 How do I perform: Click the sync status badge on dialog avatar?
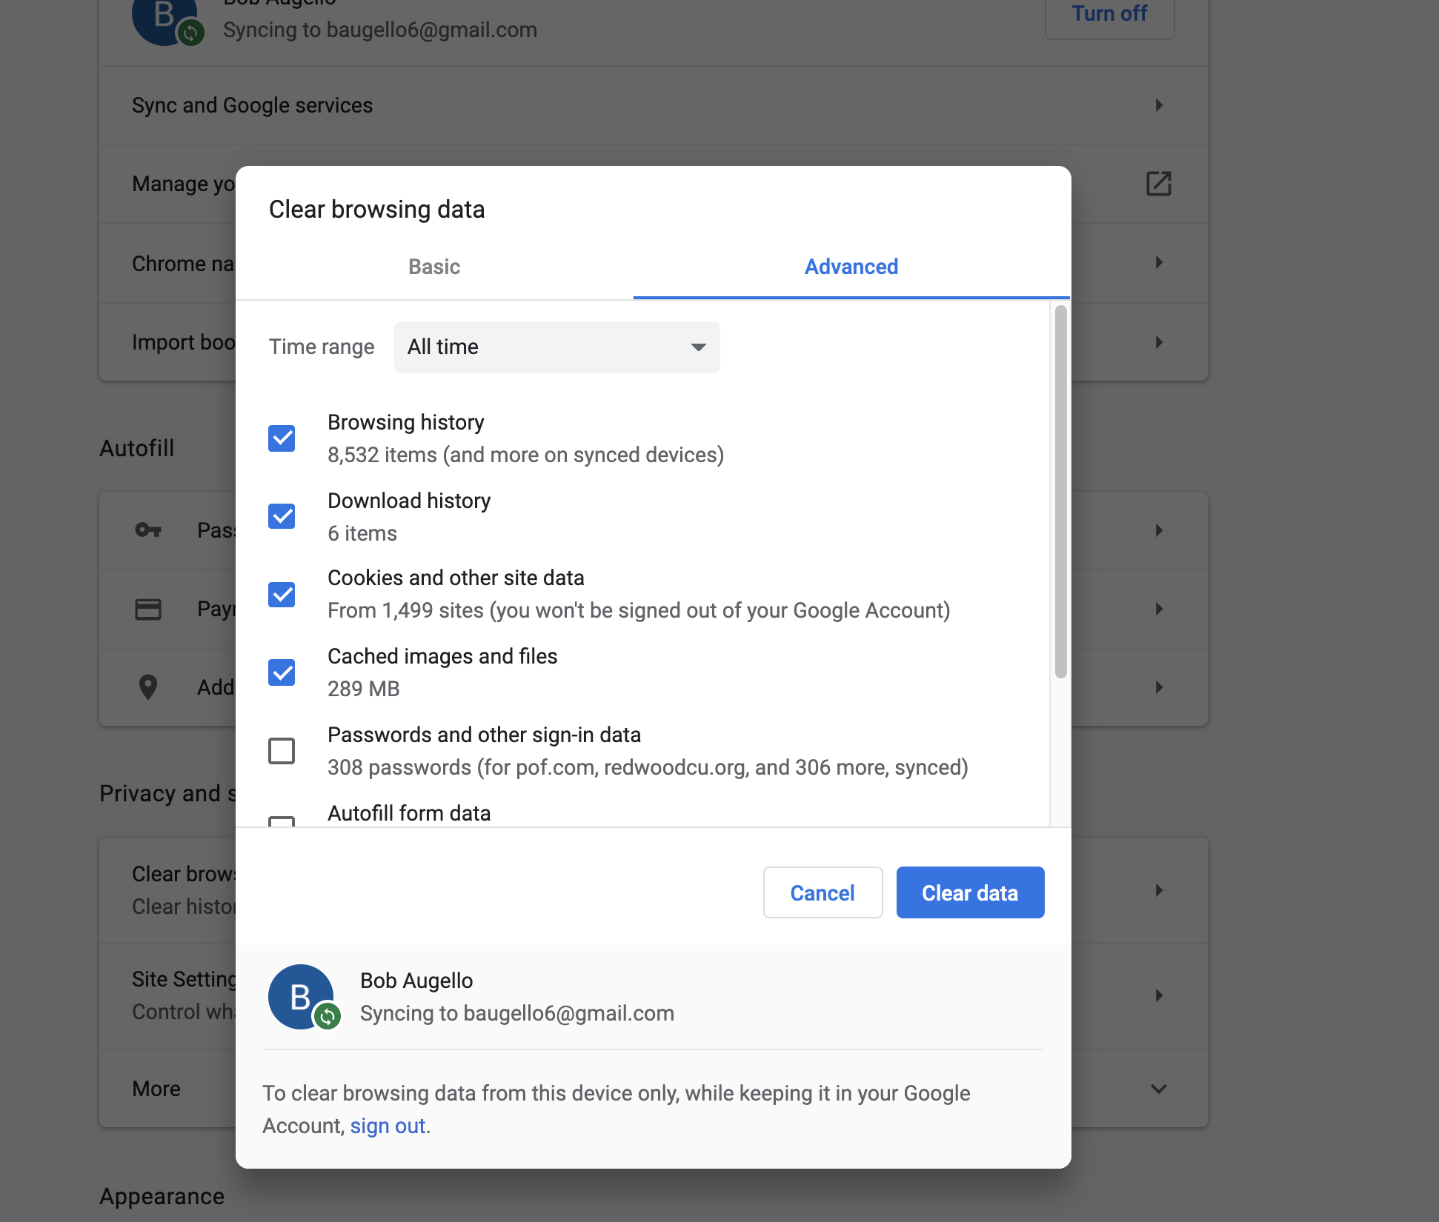(327, 1016)
